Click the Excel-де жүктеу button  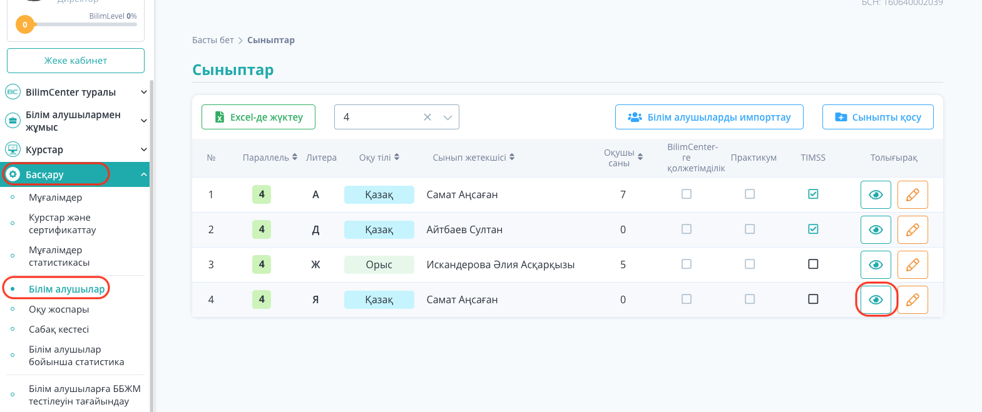(x=258, y=117)
